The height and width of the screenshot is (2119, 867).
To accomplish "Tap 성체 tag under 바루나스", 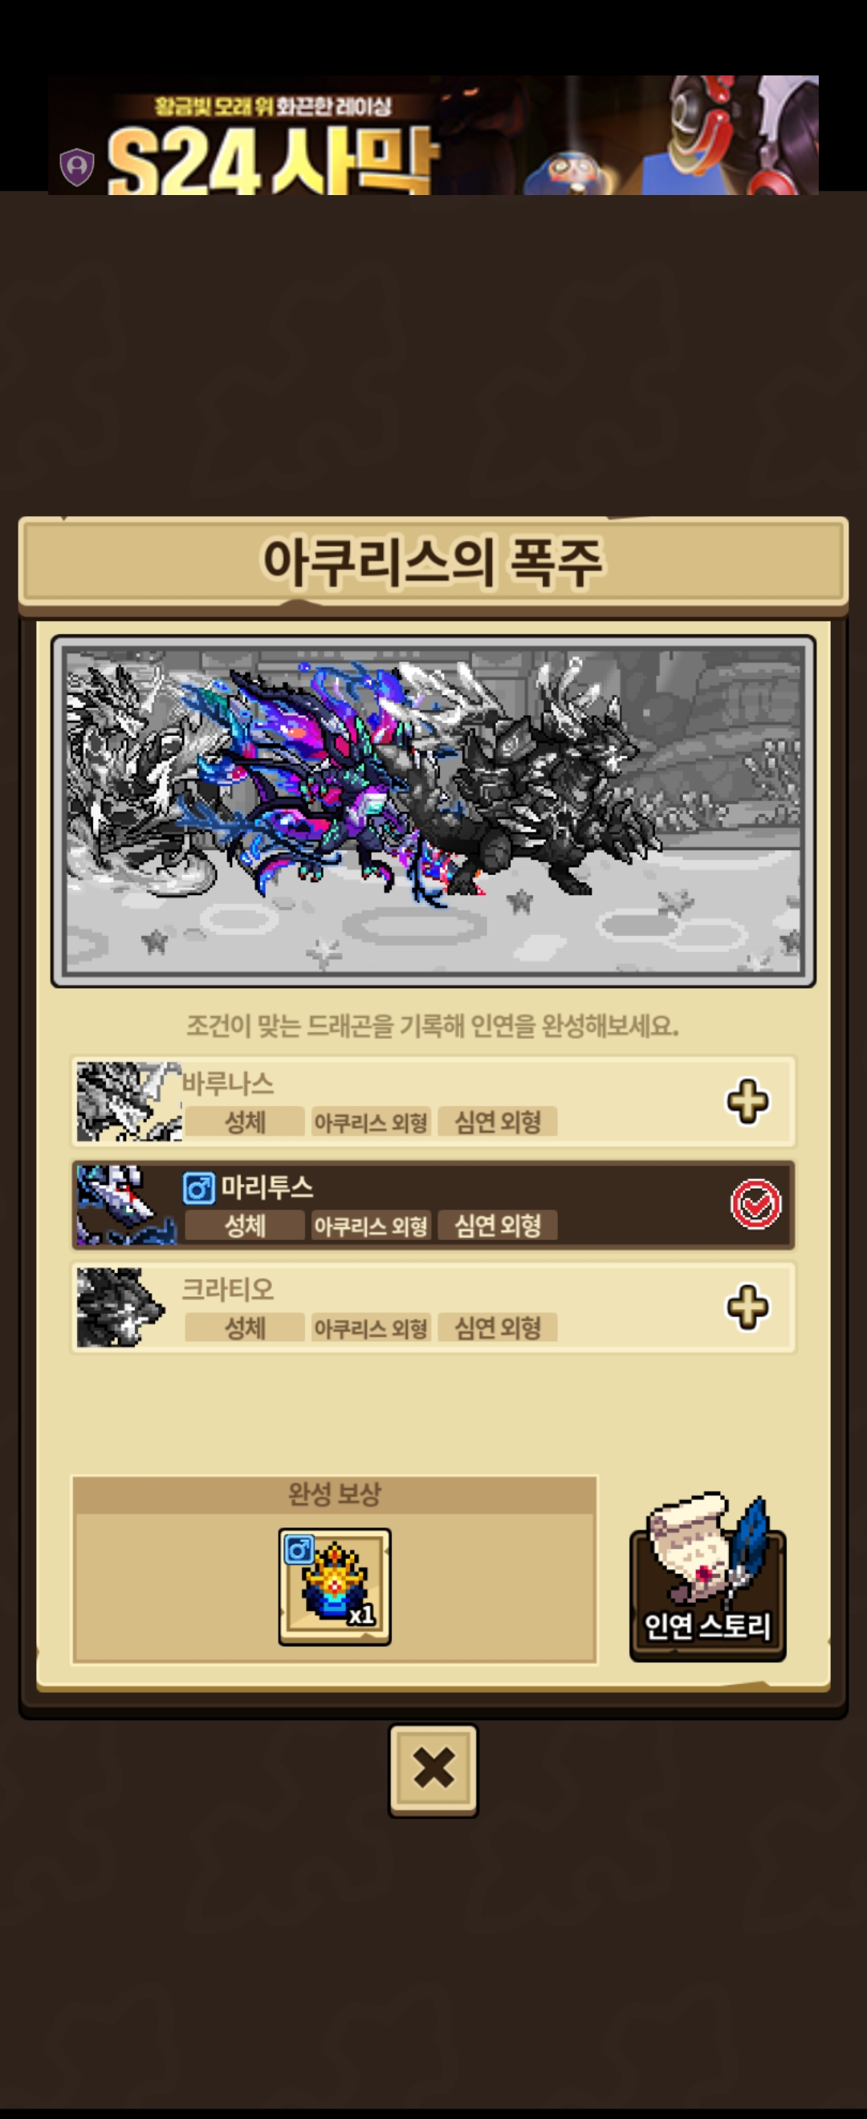I will pos(244,1121).
